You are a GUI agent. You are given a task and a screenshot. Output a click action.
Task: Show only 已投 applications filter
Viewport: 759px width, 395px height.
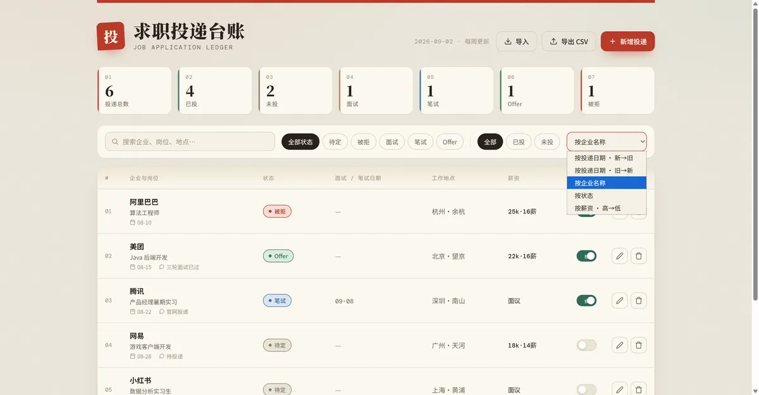click(x=519, y=142)
